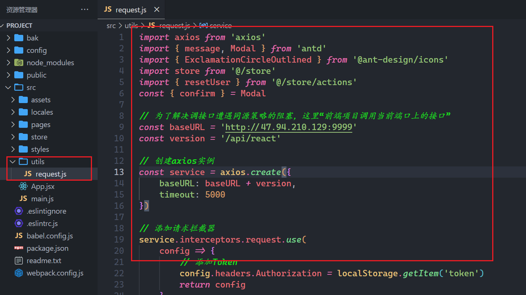Click 'timeout: 5000' on line 15
The height and width of the screenshot is (295, 526).
[192, 195]
